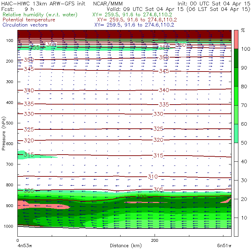
Task: Click the colorbar '10' label
Action: (244, 218)
